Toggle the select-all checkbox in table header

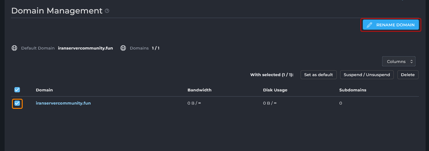(x=17, y=90)
